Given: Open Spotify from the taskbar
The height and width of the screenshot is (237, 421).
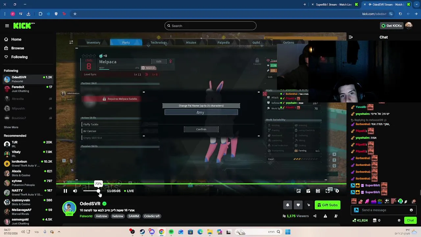Looking at the screenshot, I should 171,232.
